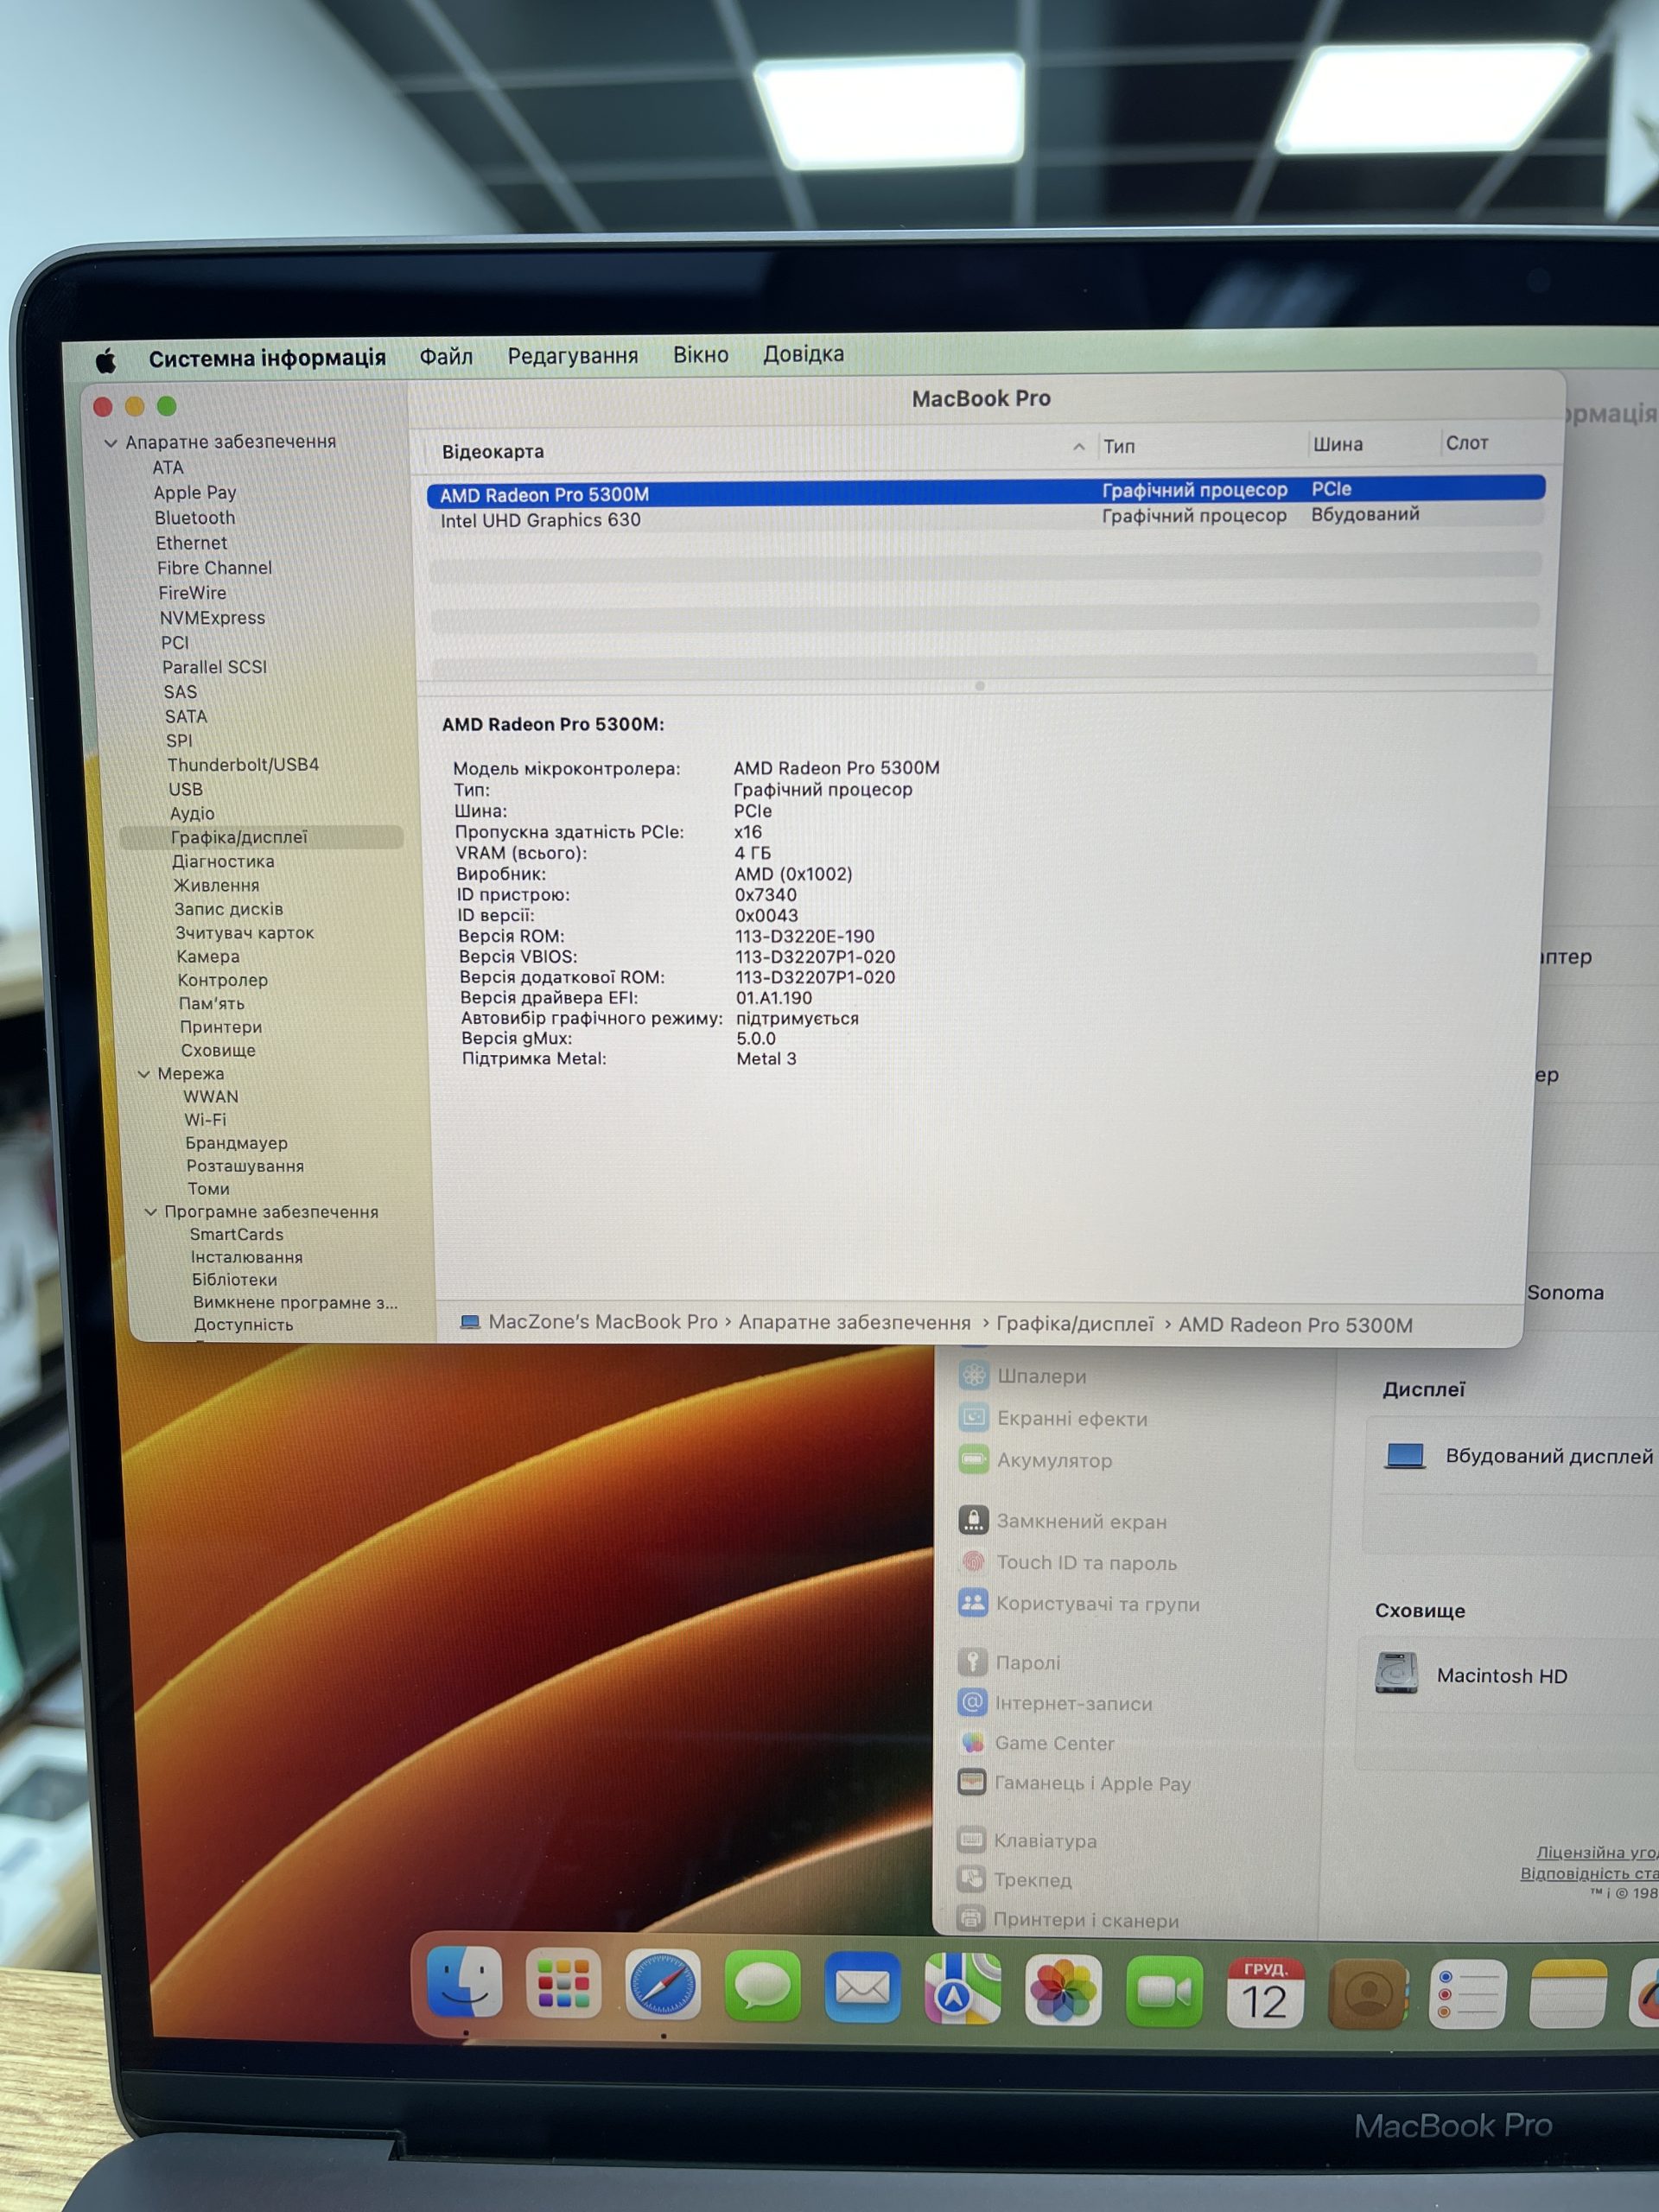Select Пам'ять in the sidebar
Screen dimensions: 1659x2212
point(212,1003)
